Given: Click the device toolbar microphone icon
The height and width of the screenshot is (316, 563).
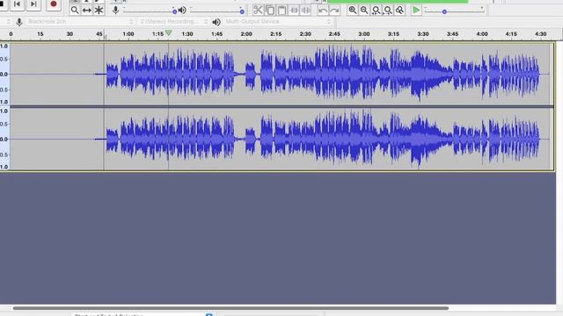Looking at the screenshot, I should pyautogui.click(x=19, y=22).
